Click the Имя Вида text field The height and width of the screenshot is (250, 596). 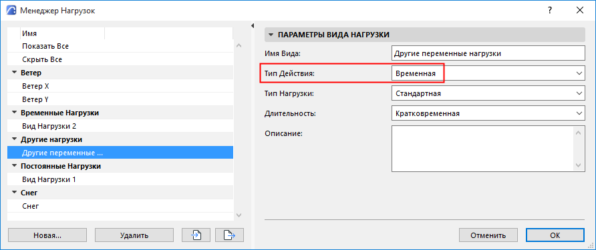click(488, 53)
